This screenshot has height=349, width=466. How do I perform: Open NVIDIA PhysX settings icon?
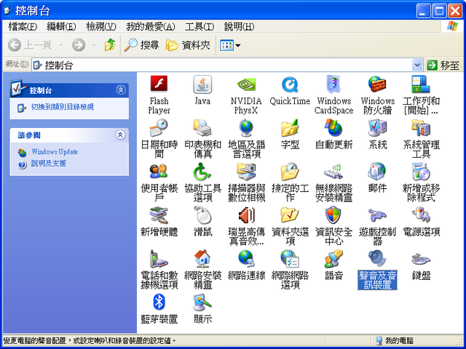coord(246,84)
